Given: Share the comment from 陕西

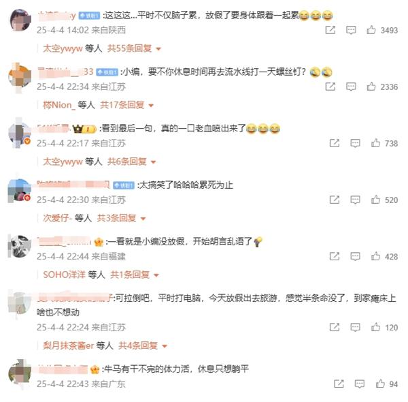Looking at the screenshot, I should tap(330, 30).
